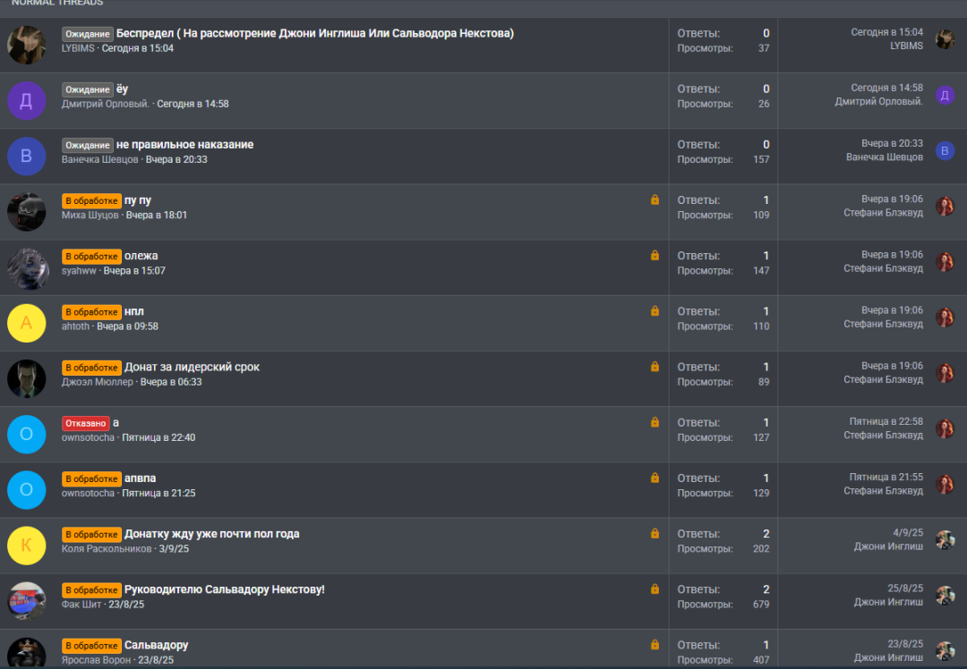Click the lock icon on thread олежа
The image size is (967, 669).
coord(655,255)
